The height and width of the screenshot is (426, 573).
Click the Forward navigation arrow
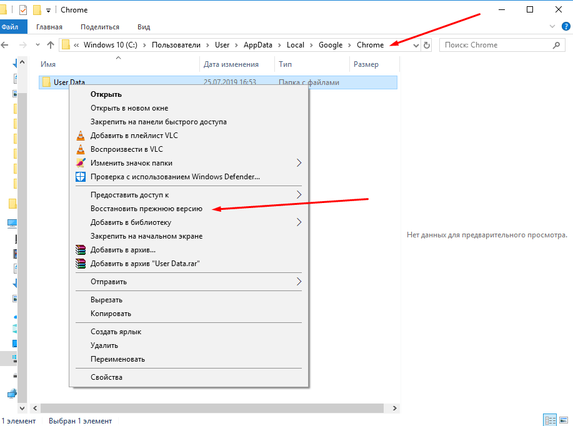[22, 45]
